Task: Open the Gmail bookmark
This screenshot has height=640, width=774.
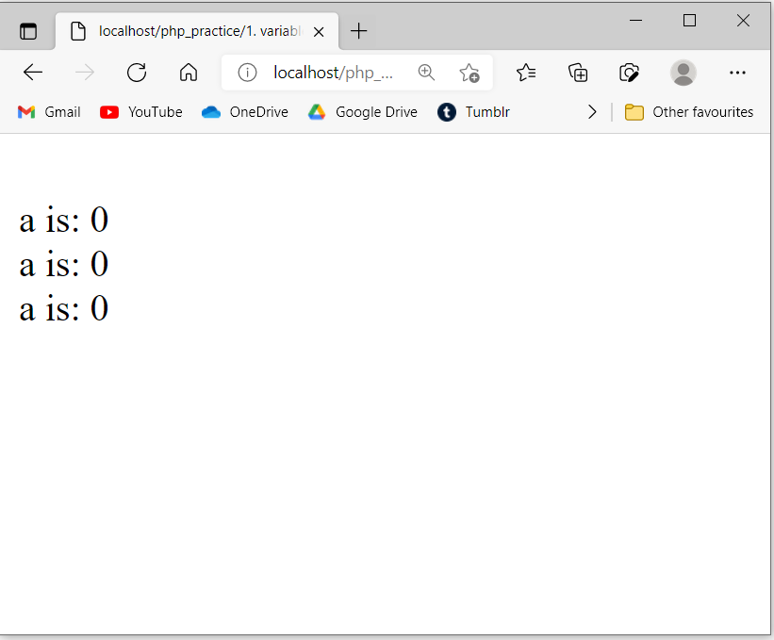Action: coord(50,112)
